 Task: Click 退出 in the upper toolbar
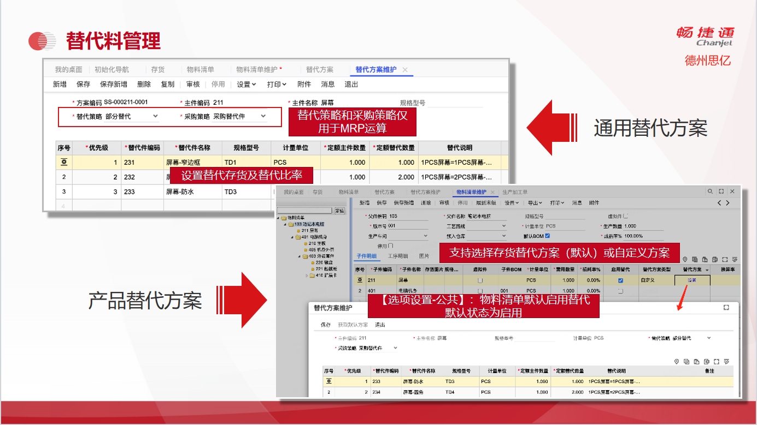[351, 84]
